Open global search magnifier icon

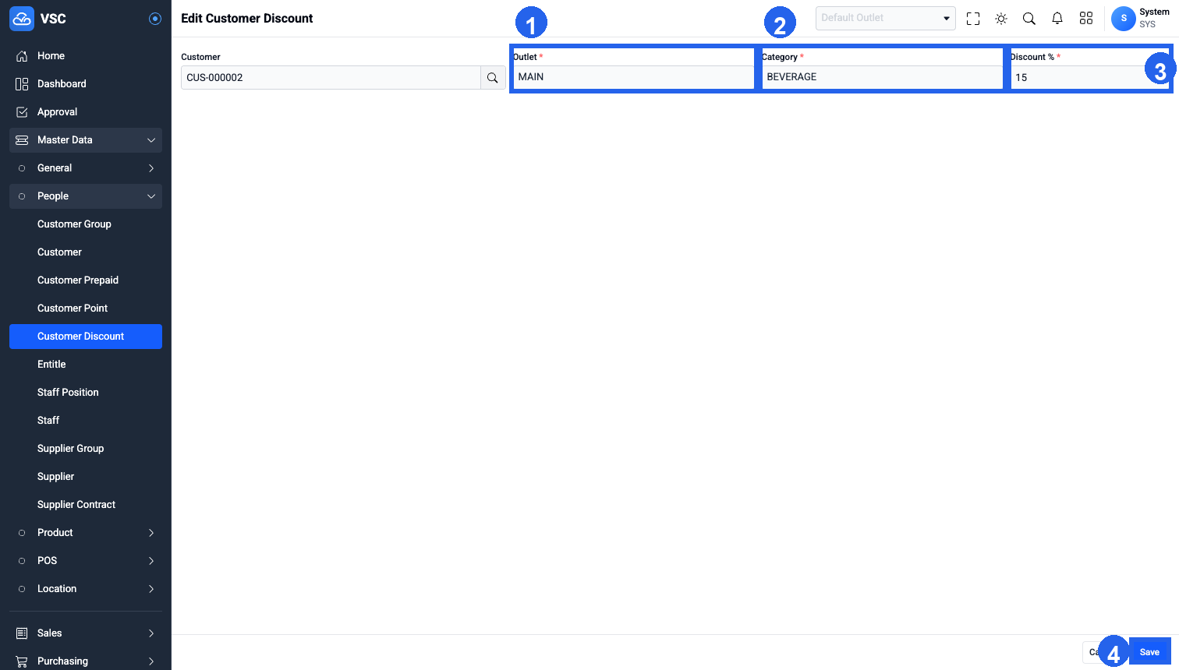tap(1029, 19)
